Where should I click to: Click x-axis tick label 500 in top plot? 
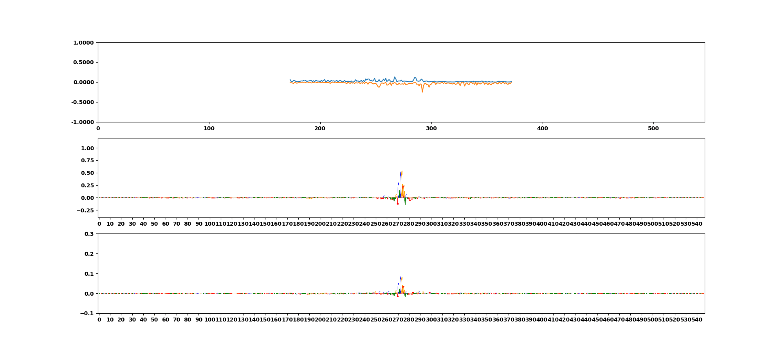(x=653, y=129)
